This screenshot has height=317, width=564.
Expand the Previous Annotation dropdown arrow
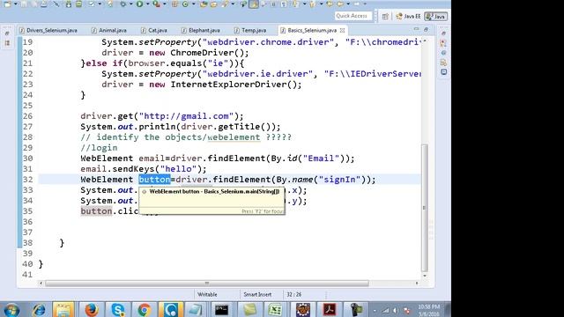pos(321,4)
